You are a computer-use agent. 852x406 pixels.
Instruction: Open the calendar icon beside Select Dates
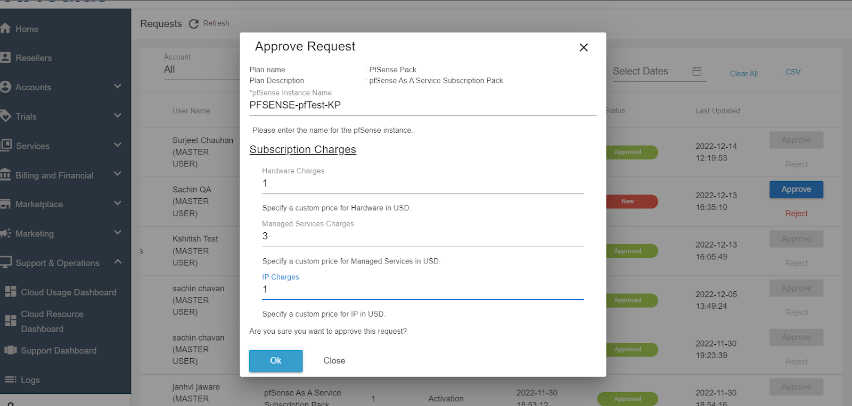[x=697, y=71]
